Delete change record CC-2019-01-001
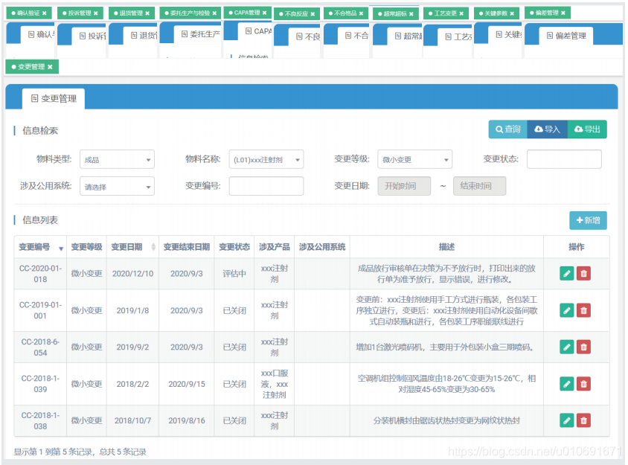Screen dimensions: 628x465 (583, 310)
